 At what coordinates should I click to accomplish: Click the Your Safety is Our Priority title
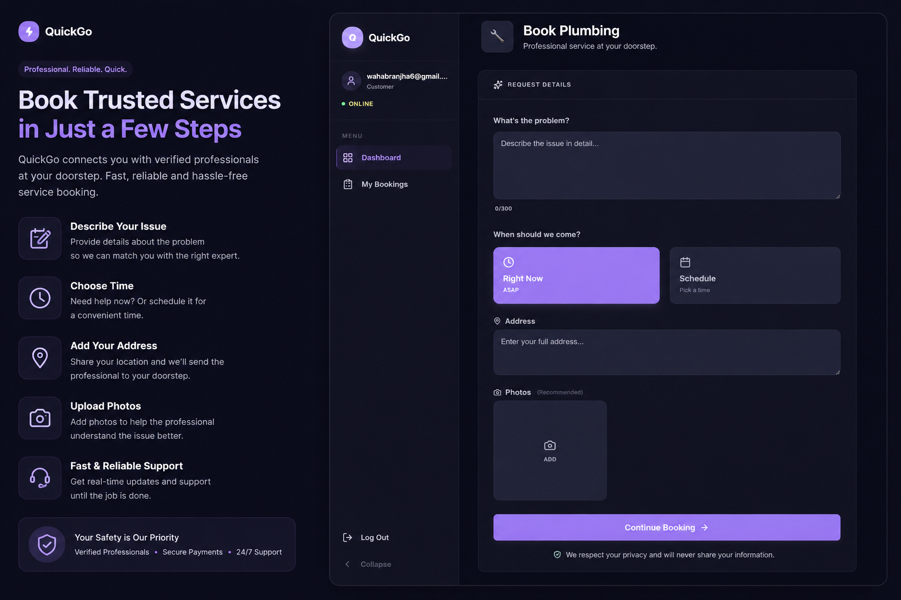pyautogui.click(x=127, y=537)
